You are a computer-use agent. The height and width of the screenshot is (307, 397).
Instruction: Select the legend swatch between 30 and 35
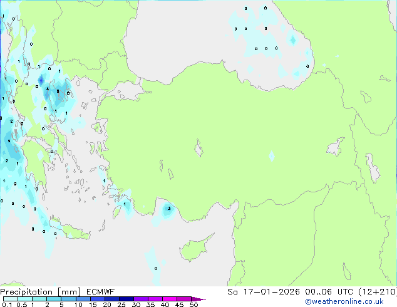(143, 299)
